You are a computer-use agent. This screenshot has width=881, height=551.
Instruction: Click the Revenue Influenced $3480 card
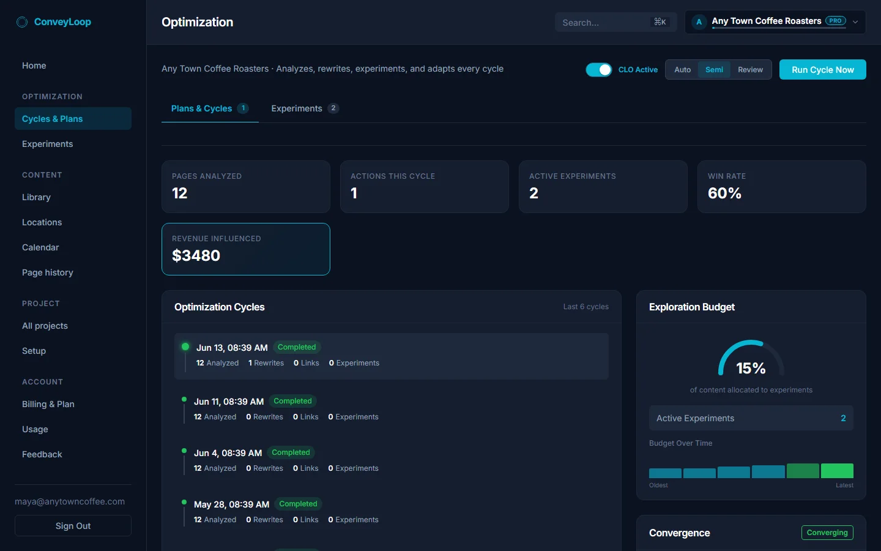tap(246, 249)
